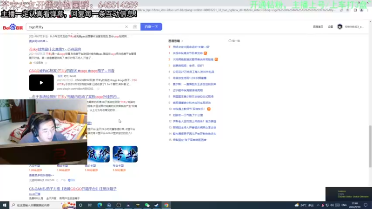Open the browser profile icon
Viewport: 372px width, 209px height.
(x=361, y=10)
